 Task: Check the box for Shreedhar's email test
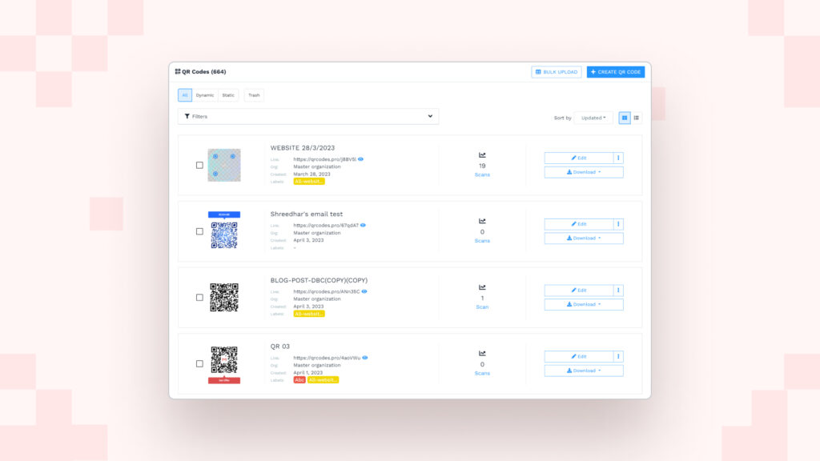tap(198, 230)
